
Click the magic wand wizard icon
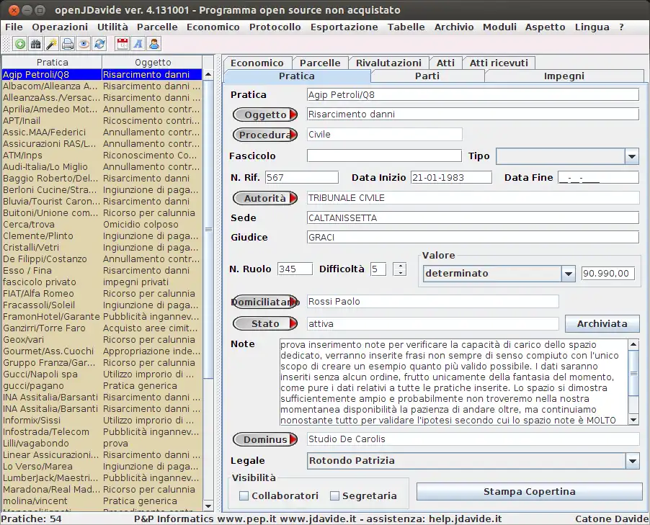click(52, 44)
